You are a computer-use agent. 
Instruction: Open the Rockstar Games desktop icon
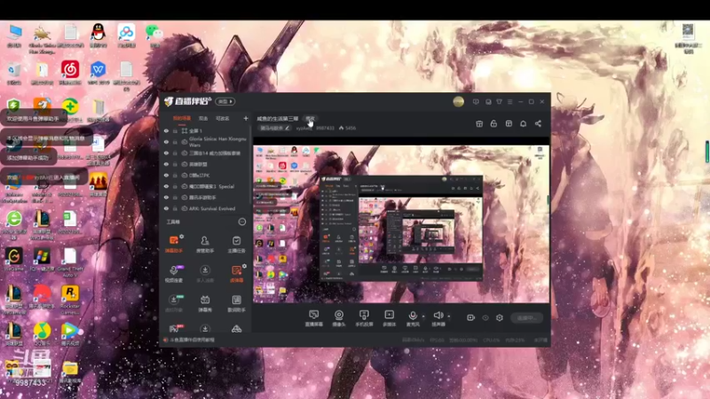pyautogui.click(x=70, y=300)
